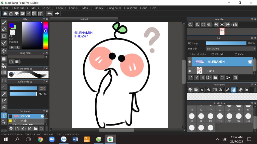Open the Chỉnh sửa(E) menu
257x144 pixels.
[x=20, y=8]
